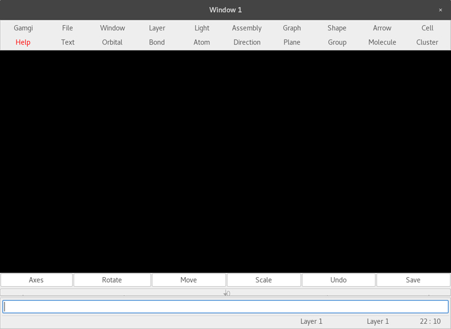Image resolution: width=451 pixels, height=329 pixels.
Task: Open the Atom menu
Action: coord(202,42)
